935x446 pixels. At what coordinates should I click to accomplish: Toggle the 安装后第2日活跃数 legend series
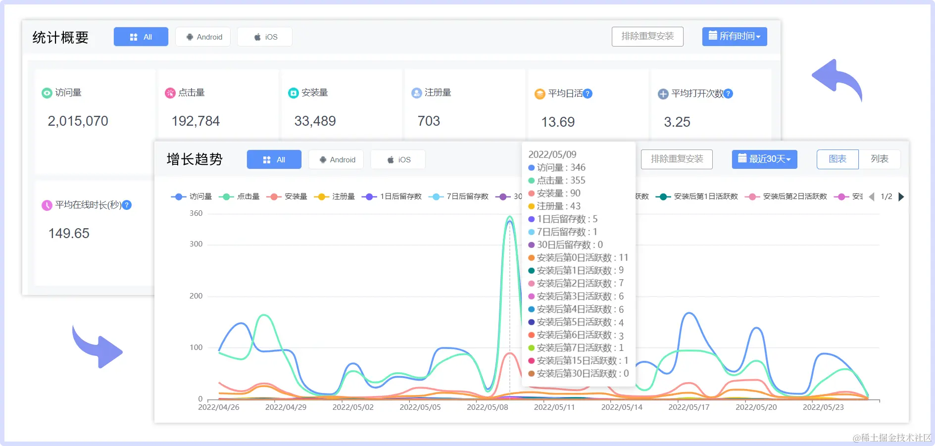click(x=786, y=197)
